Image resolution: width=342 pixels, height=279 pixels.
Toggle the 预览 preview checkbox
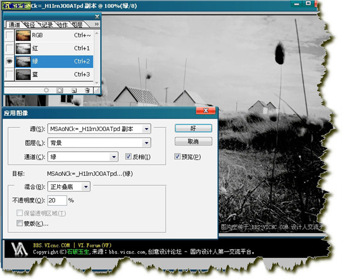point(177,157)
